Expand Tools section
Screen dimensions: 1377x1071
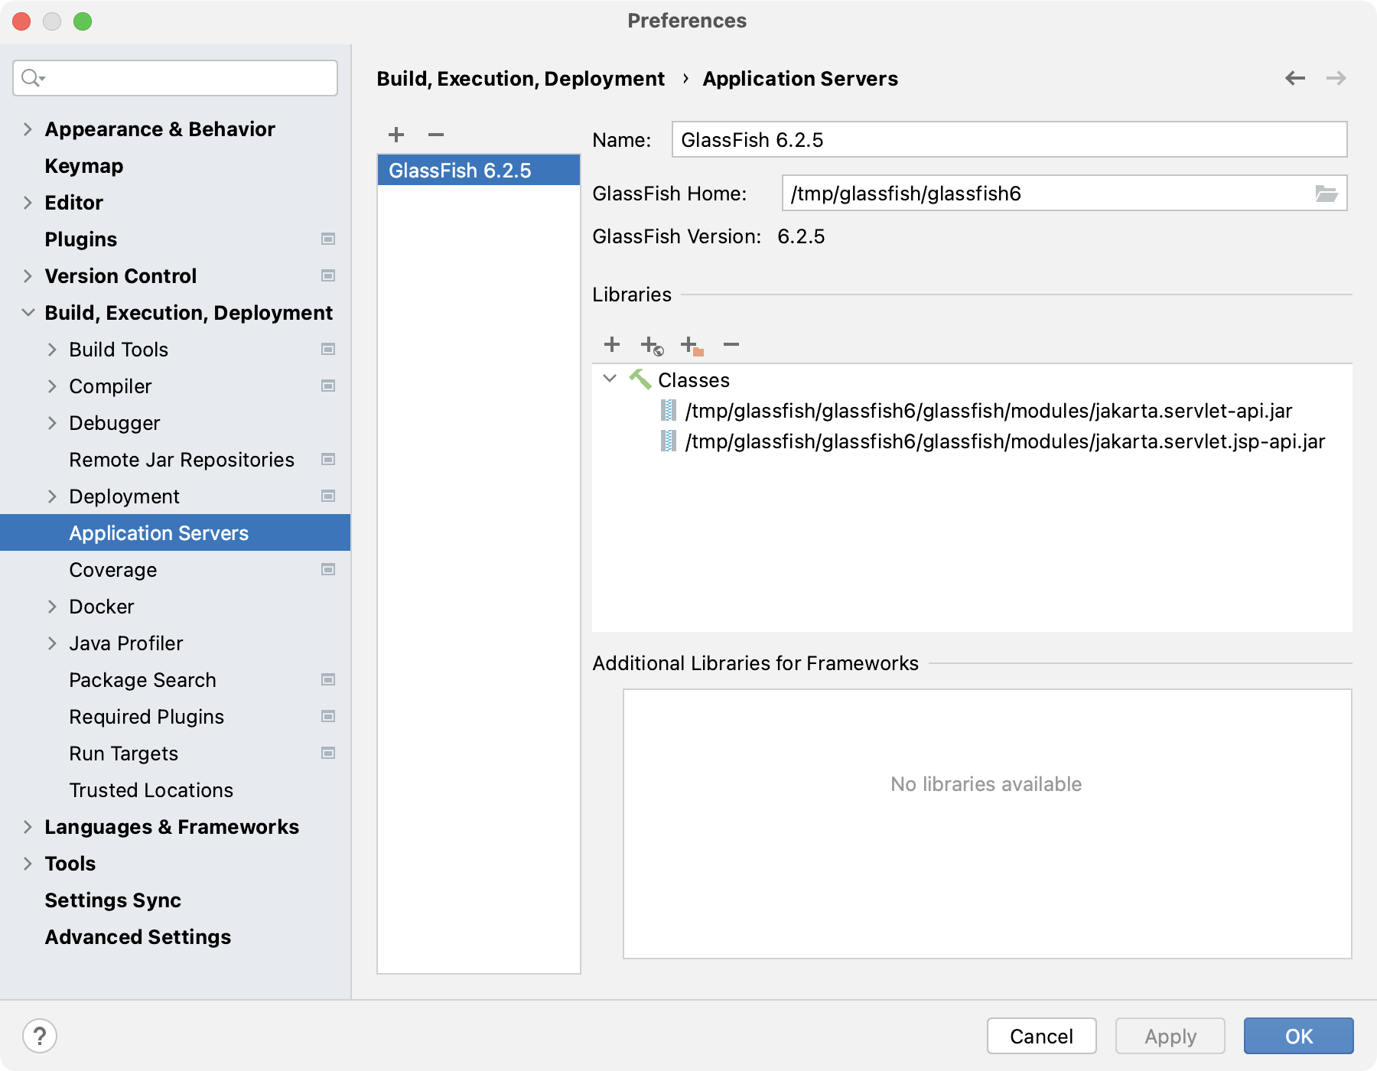28,864
